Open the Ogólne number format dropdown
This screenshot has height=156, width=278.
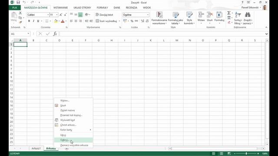148,15
